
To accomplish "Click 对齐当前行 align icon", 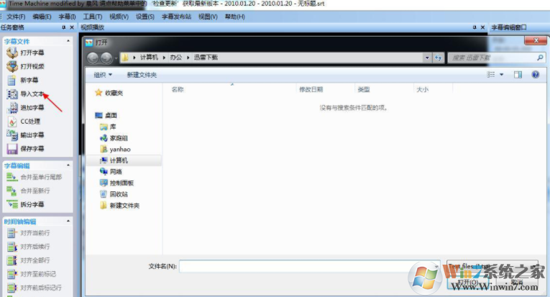I will click(12, 233).
